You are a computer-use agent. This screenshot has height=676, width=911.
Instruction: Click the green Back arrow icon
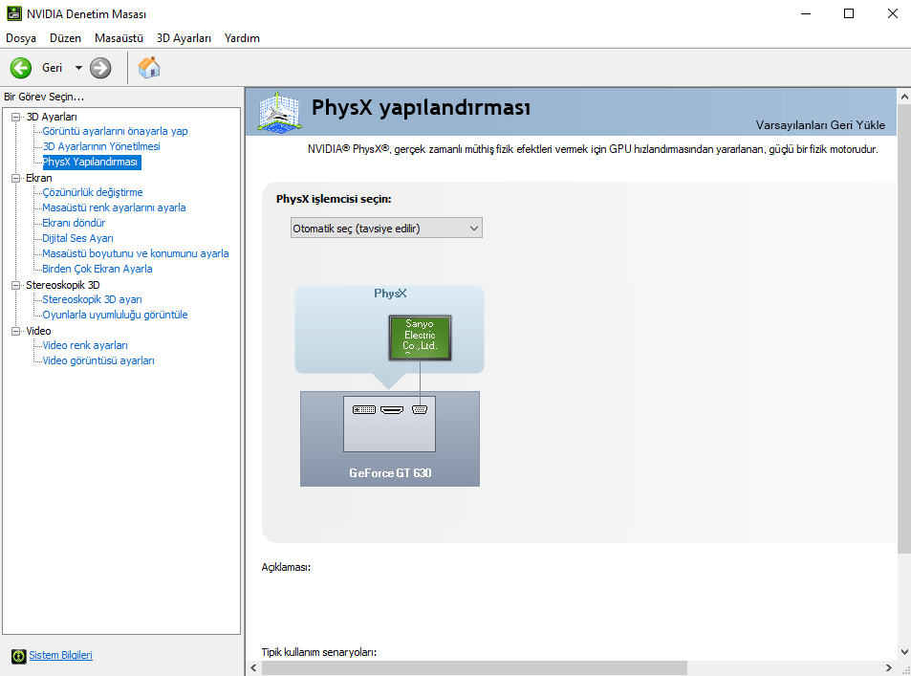[21, 68]
